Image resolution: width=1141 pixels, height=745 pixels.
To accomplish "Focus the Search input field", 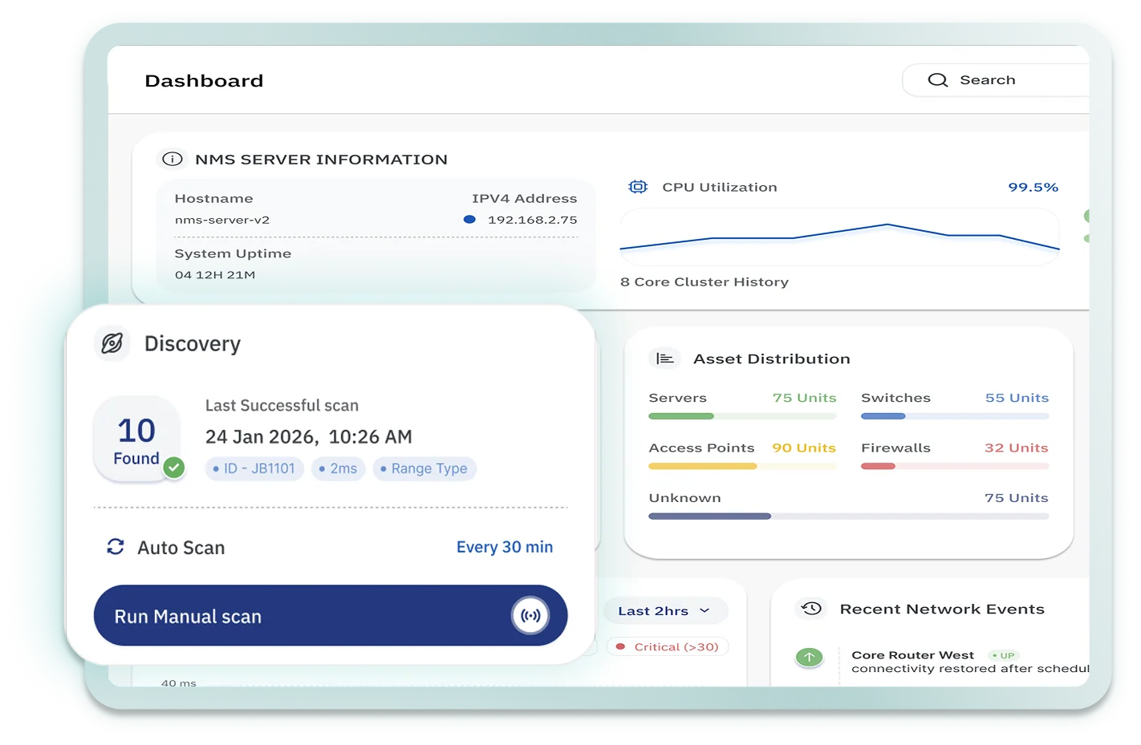I will pyautogui.click(x=996, y=80).
